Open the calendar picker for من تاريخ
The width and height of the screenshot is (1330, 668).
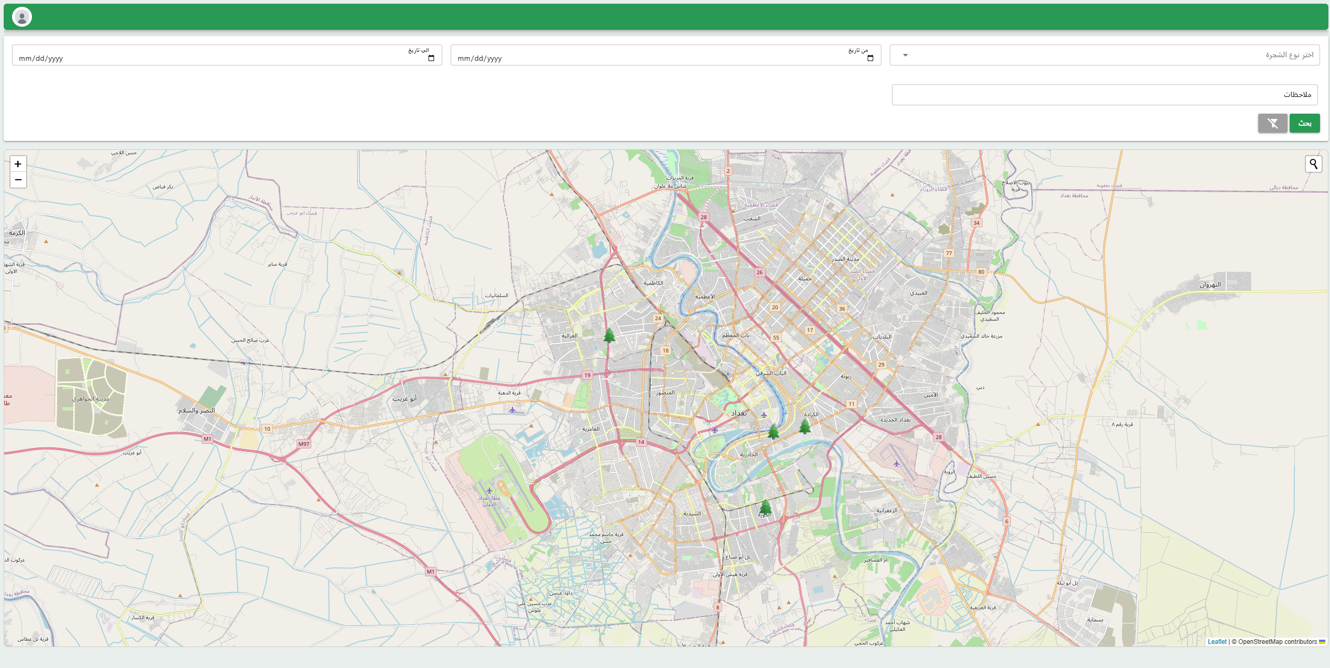[870, 58]
